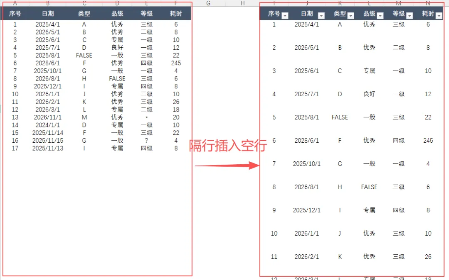Select the 类型 cell containing M

84,117
